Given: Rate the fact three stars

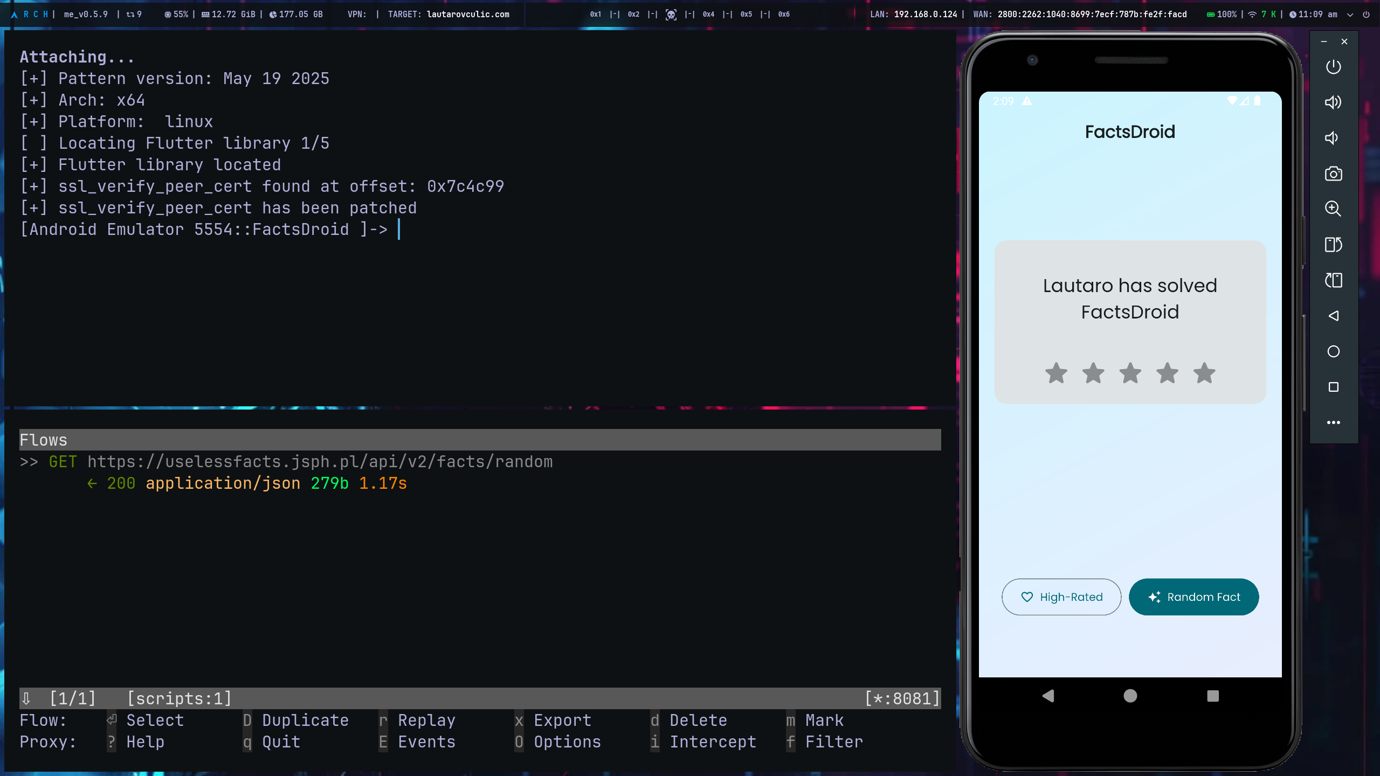Looking at the screenshot, I should pos(1130,373).
